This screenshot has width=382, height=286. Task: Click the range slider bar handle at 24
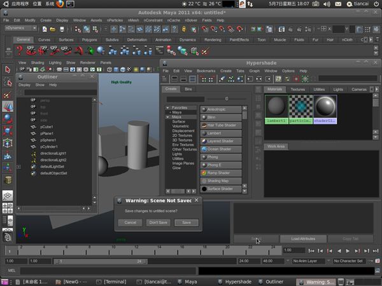coord(146,261)
